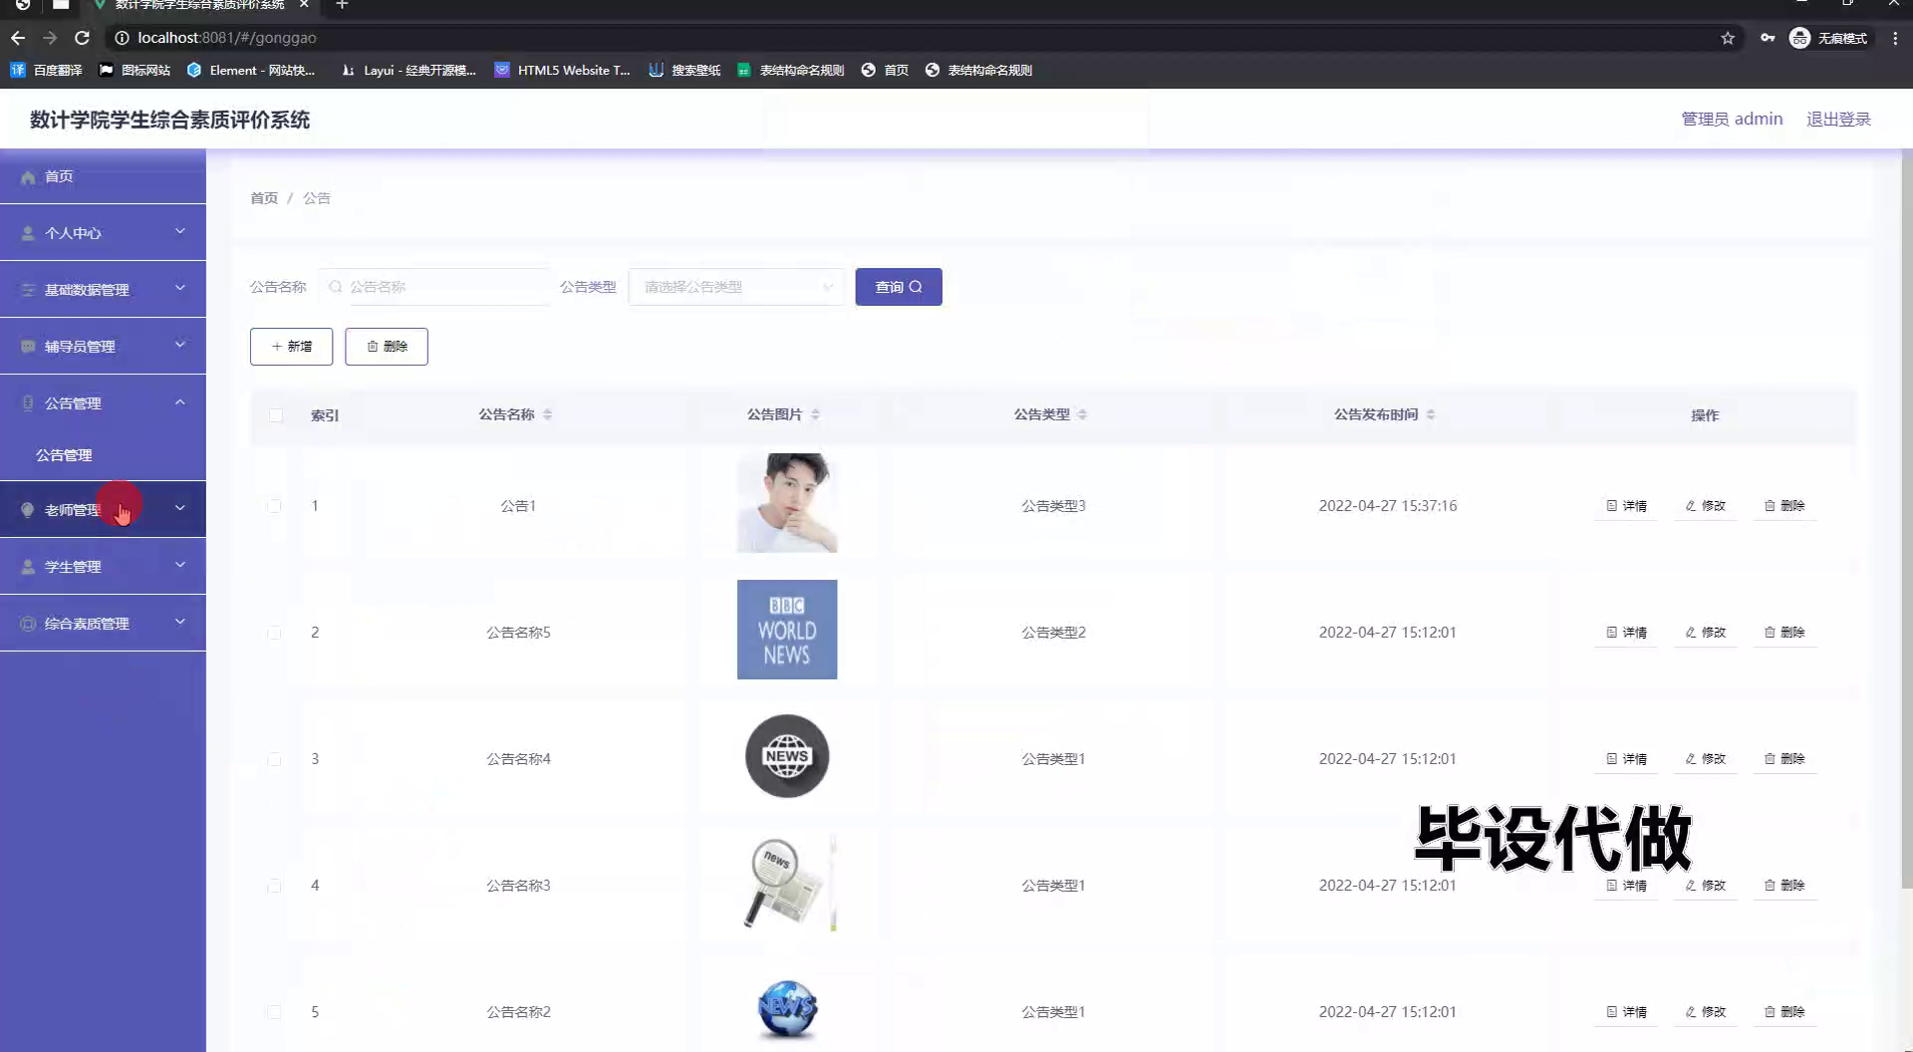The image size is (1913, 1052).
Task: Check the row for 公告名称3
Action: point(274,886)
